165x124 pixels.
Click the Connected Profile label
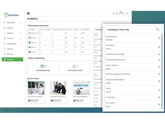tap(75, 70)
